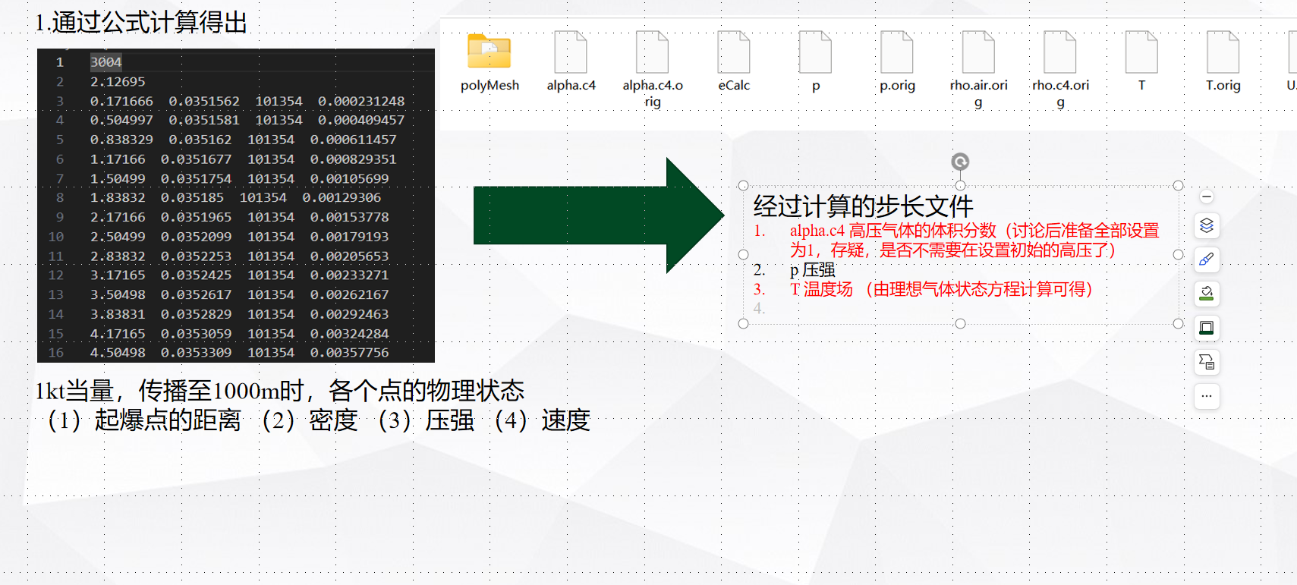Image resolution: width=1297 pixels, height=585 pixels.
Task: Select the p.orig file icon
Action: click(x=897, y=52)
